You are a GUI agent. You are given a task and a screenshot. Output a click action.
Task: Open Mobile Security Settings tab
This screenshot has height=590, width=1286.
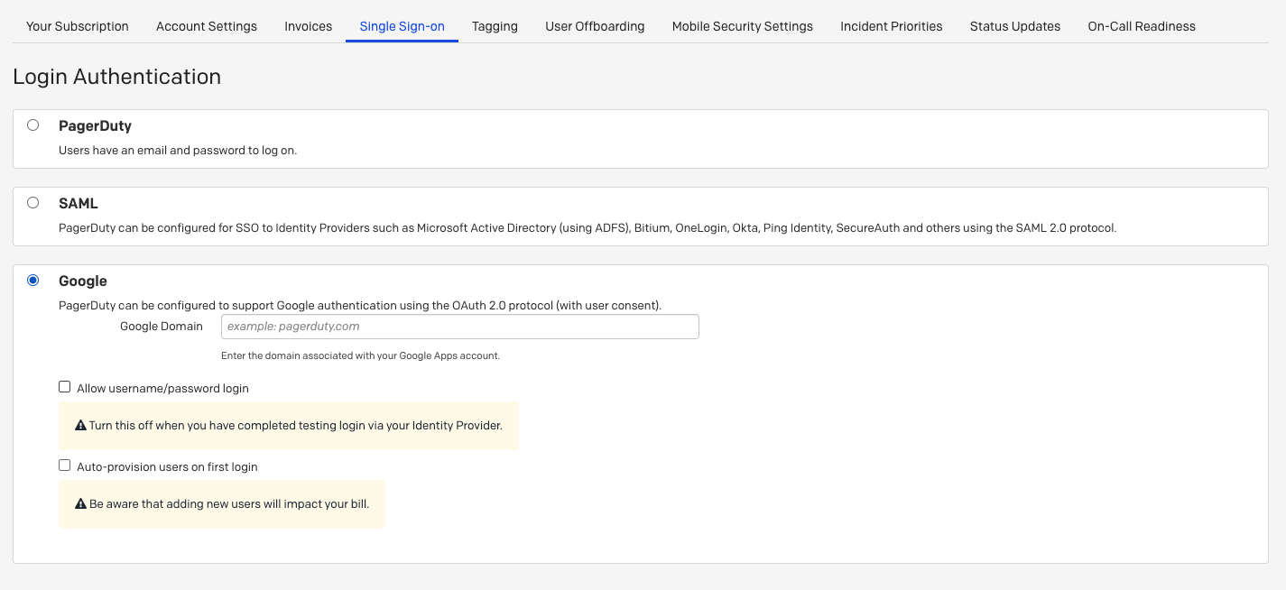tap(742, 26)
